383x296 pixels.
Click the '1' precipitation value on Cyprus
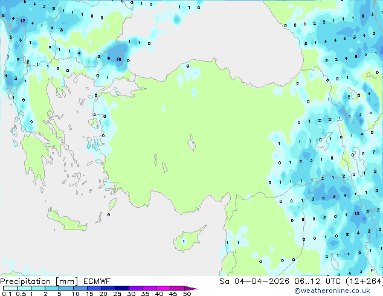184,242
